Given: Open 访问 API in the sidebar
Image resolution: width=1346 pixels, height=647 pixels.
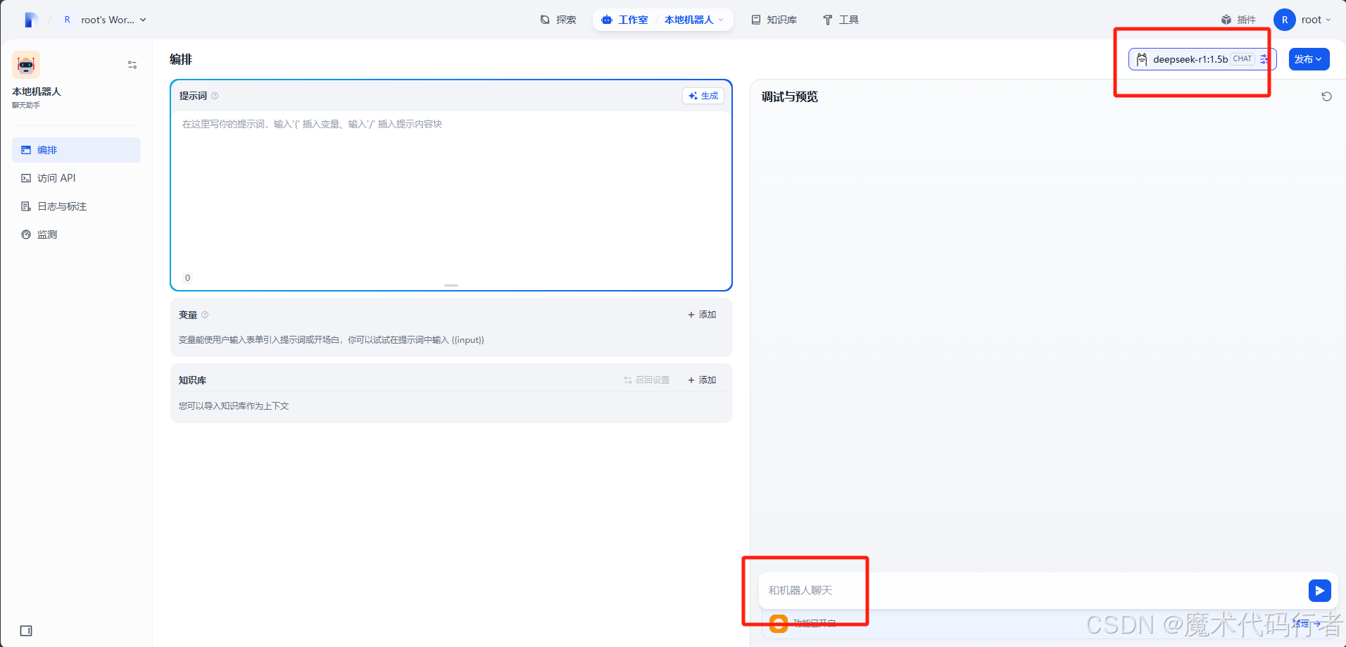Looking at the screenshot, I should [x=76, y=178].
